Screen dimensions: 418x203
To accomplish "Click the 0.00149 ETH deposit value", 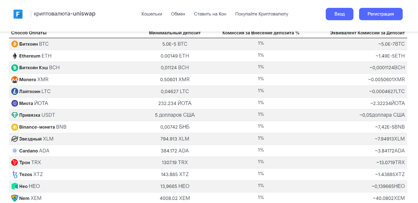I will pyautogui.click(x=175, y=56).
